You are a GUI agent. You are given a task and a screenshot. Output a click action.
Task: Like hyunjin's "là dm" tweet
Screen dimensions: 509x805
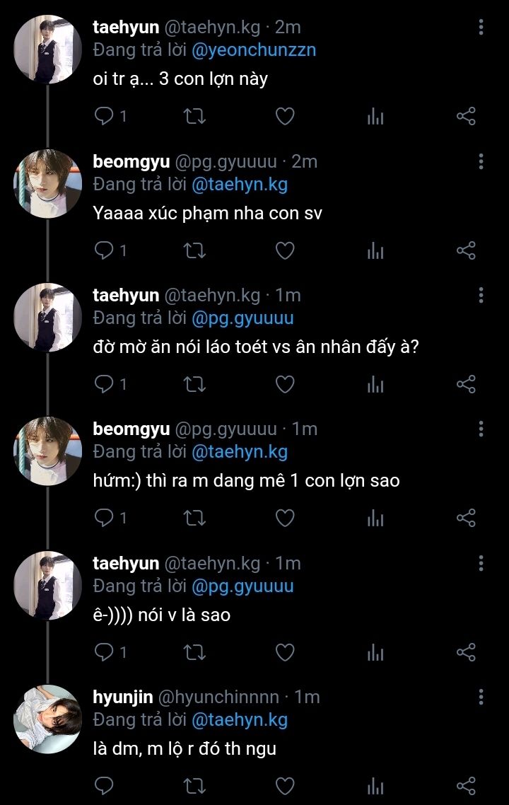(284, 786)
